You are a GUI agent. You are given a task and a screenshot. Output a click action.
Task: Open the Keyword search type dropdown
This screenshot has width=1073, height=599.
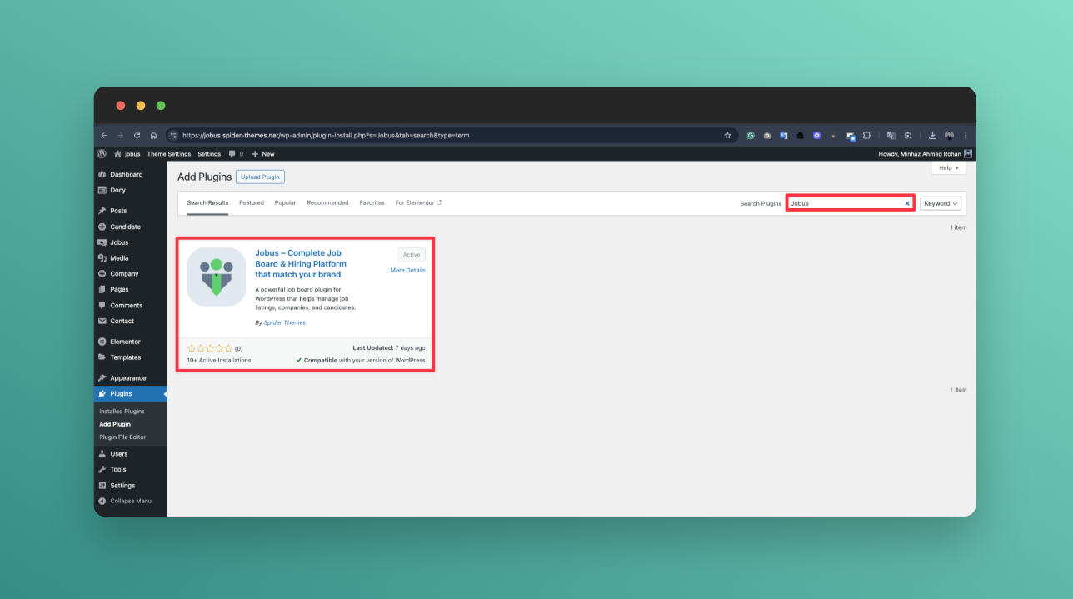(941, 203)
